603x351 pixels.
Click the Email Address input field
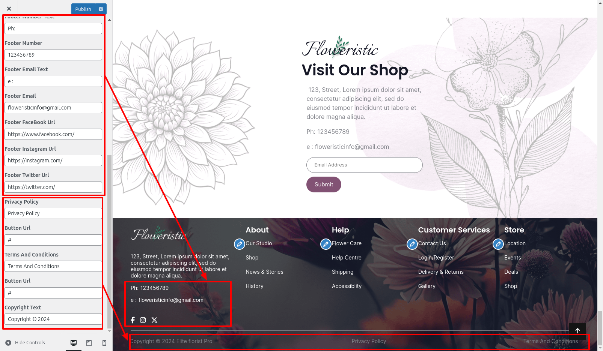pyautogui.click(x=365, y=165)
